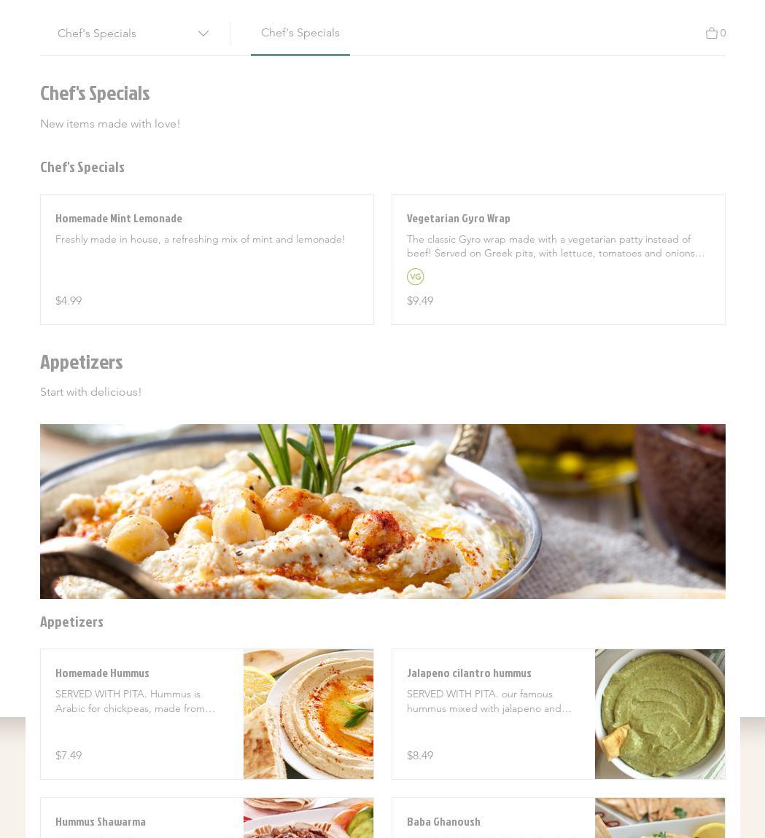Expand the Chef's Specials dropdown chevron

point(203,34)
